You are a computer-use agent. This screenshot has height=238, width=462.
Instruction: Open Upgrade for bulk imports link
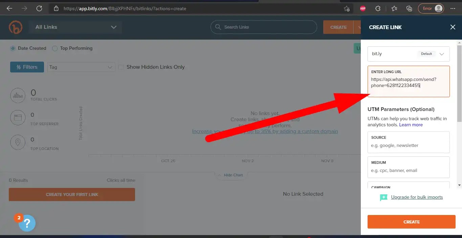point(417,197)
